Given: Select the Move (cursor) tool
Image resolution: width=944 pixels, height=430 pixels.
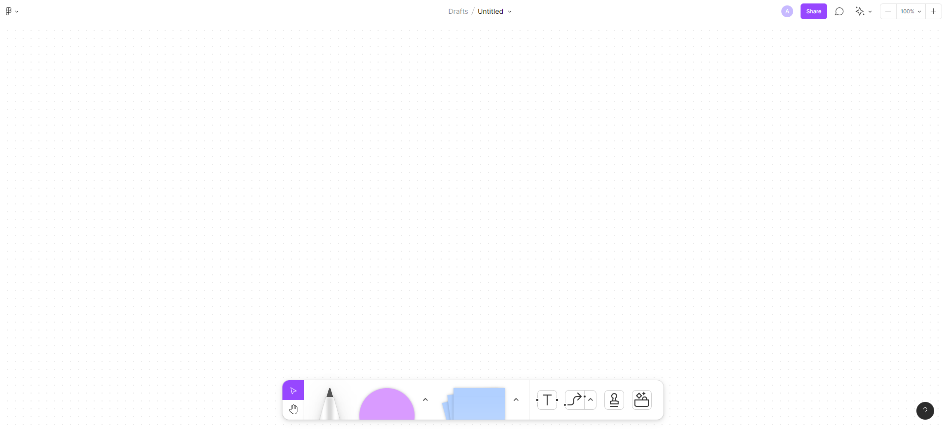Looking at the screenshot, I should tap(293, 391).
